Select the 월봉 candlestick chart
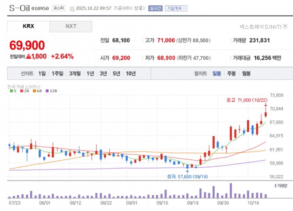The width and height of the screenshot is (293, 211). pos(246,73)
